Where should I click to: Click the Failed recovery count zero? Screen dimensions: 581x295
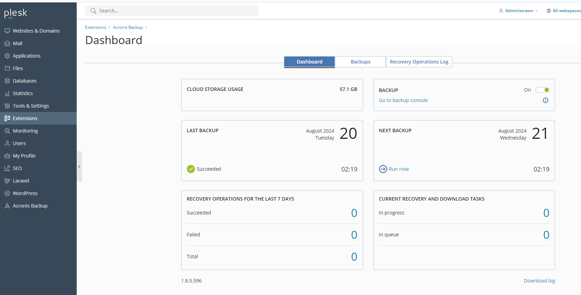point(354,235)
